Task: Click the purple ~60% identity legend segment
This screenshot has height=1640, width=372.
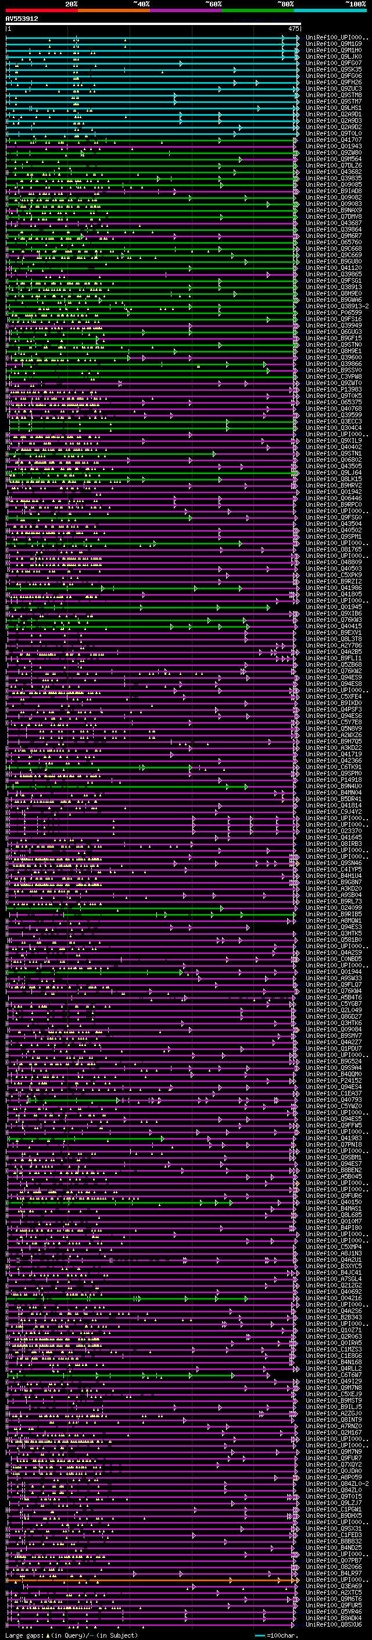Action: click(187, 10)
